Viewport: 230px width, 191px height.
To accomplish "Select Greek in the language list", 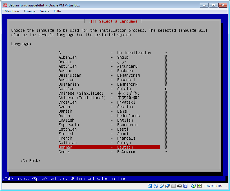I will click(x=109, y=152).
